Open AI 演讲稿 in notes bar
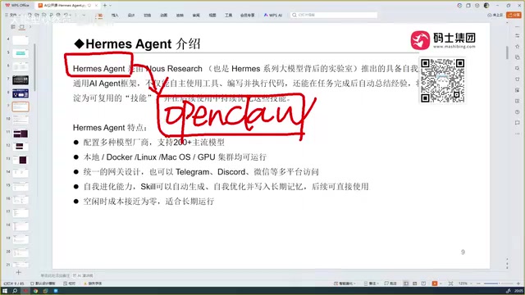The height and width of the screenshot is (295, 525). click(x=83, y=275)
